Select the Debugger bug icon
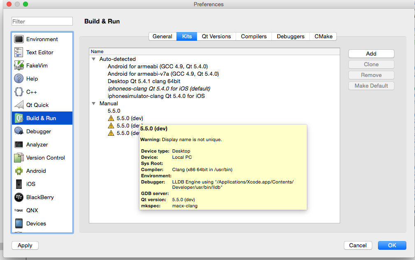The image size is (415, 260). pyautogui.click(x=19, y=131)
